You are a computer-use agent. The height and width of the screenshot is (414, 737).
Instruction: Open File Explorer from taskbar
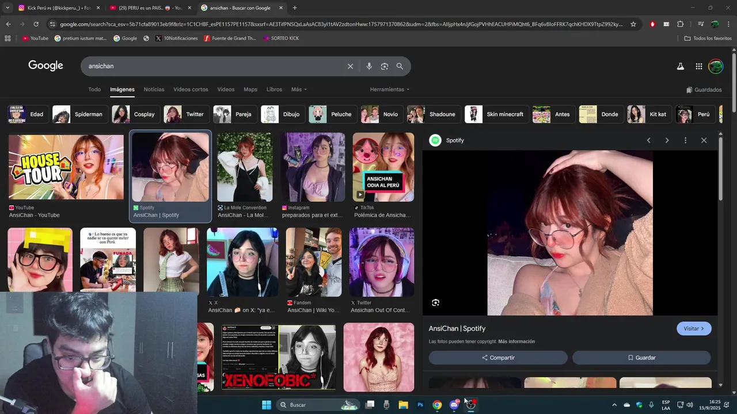coord(403,405)
